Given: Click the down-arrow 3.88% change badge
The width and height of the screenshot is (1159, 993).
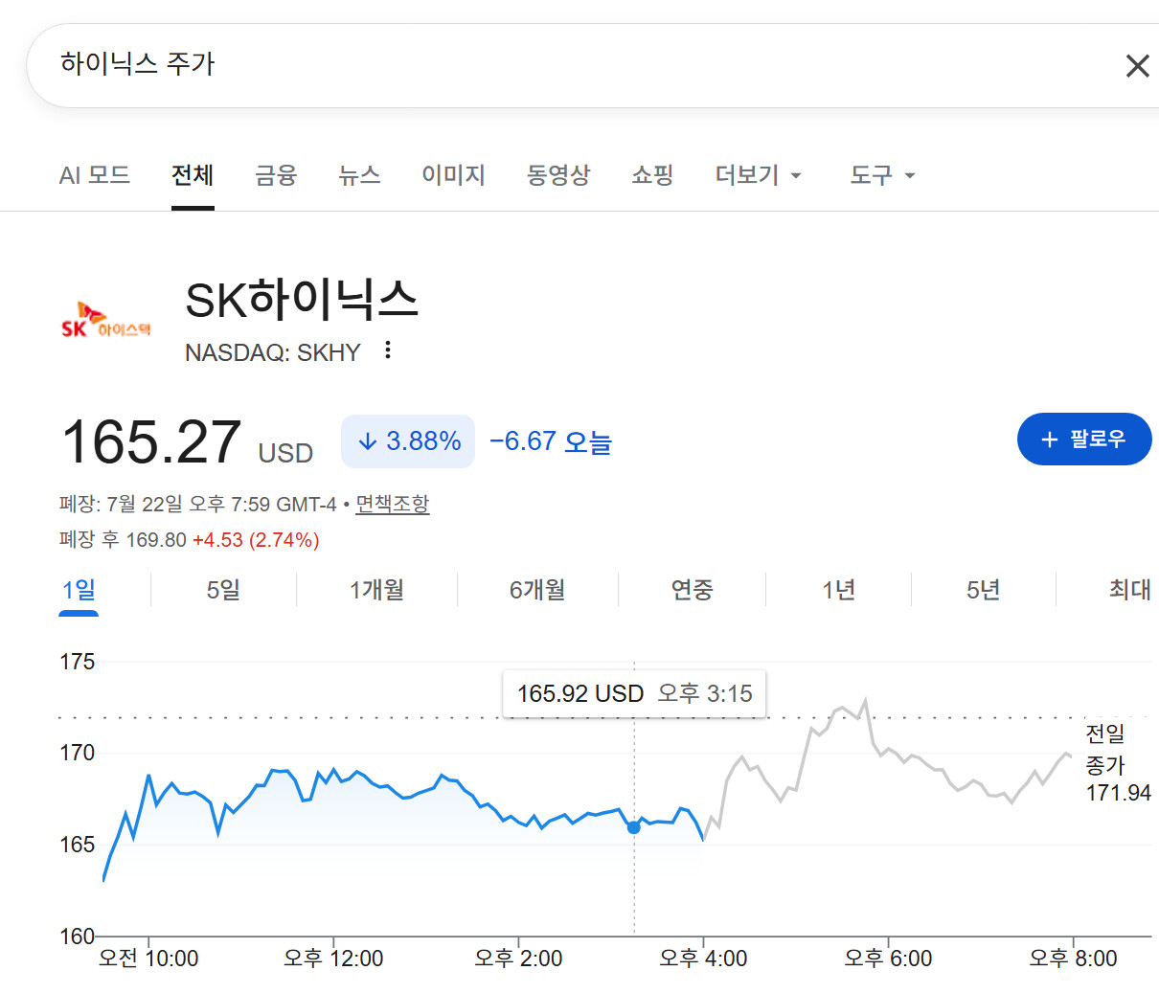Looking at the screenshot, I should coord(408,441).
